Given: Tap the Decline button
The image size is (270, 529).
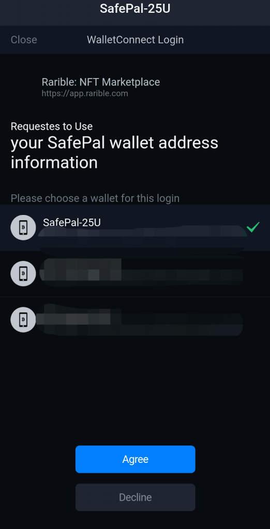Looking at the screenshot, I should click(x=135, y=497).
